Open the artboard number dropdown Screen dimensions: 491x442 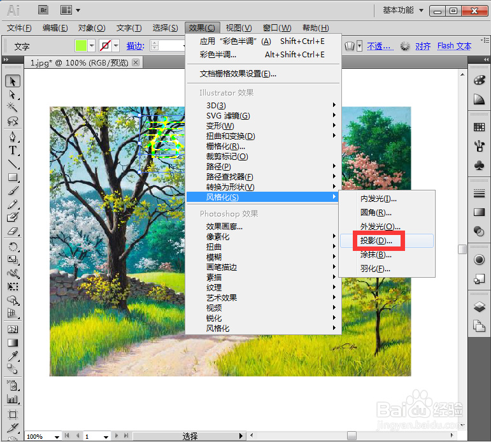[x=106, y=437]
